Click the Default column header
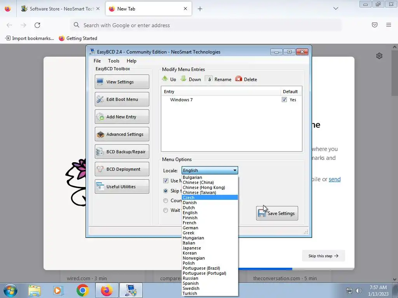The width and height of the screenshot is (398, 298). (x=291, y=92)
